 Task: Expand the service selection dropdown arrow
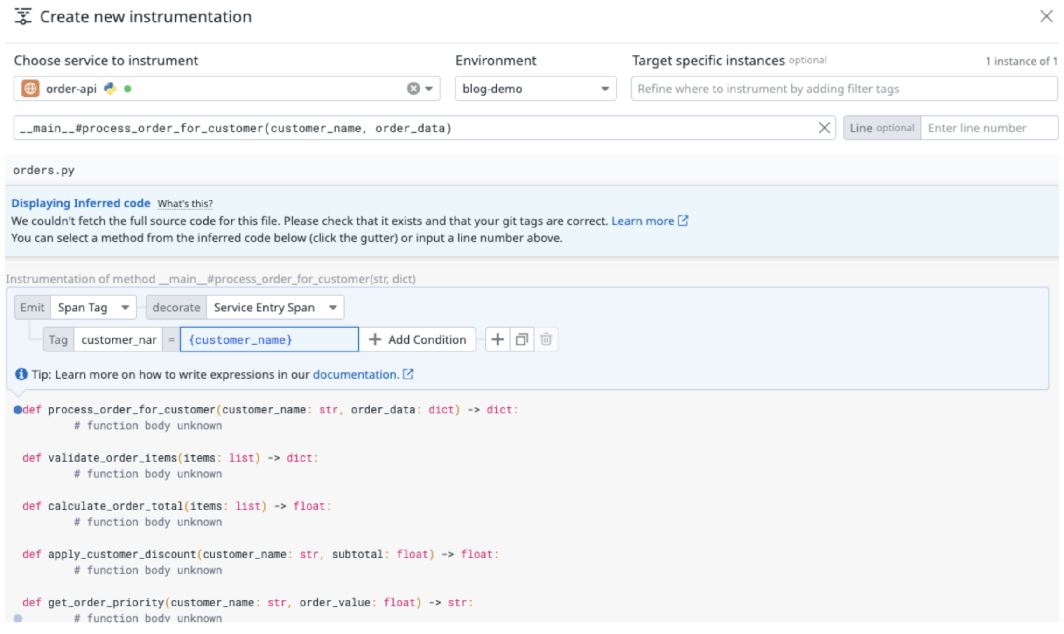coord(429,89)
